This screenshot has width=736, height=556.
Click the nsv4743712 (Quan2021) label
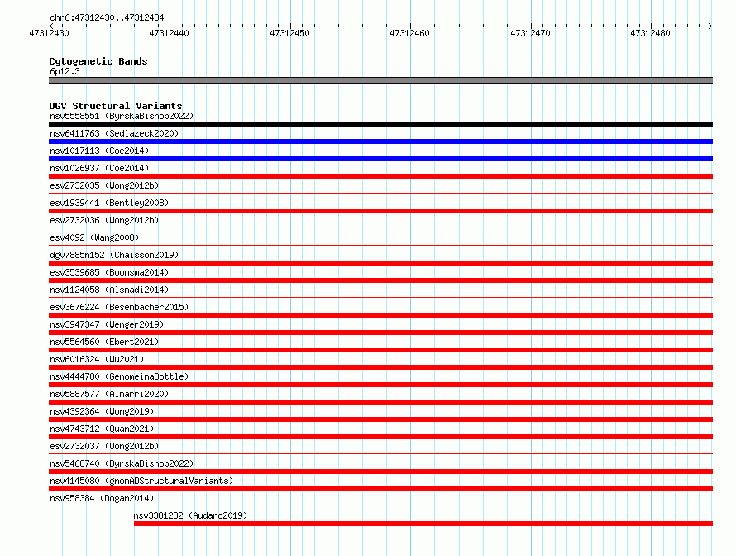click(102, 429)
